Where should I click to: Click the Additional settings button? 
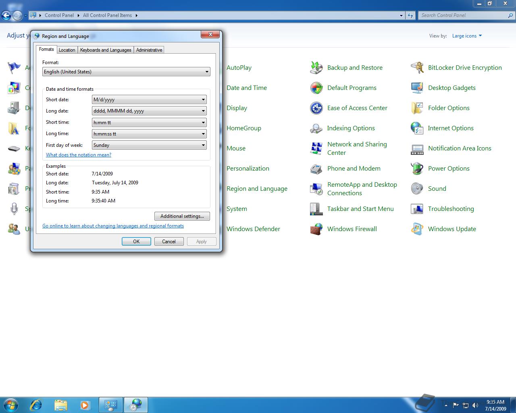click(182, 216)
